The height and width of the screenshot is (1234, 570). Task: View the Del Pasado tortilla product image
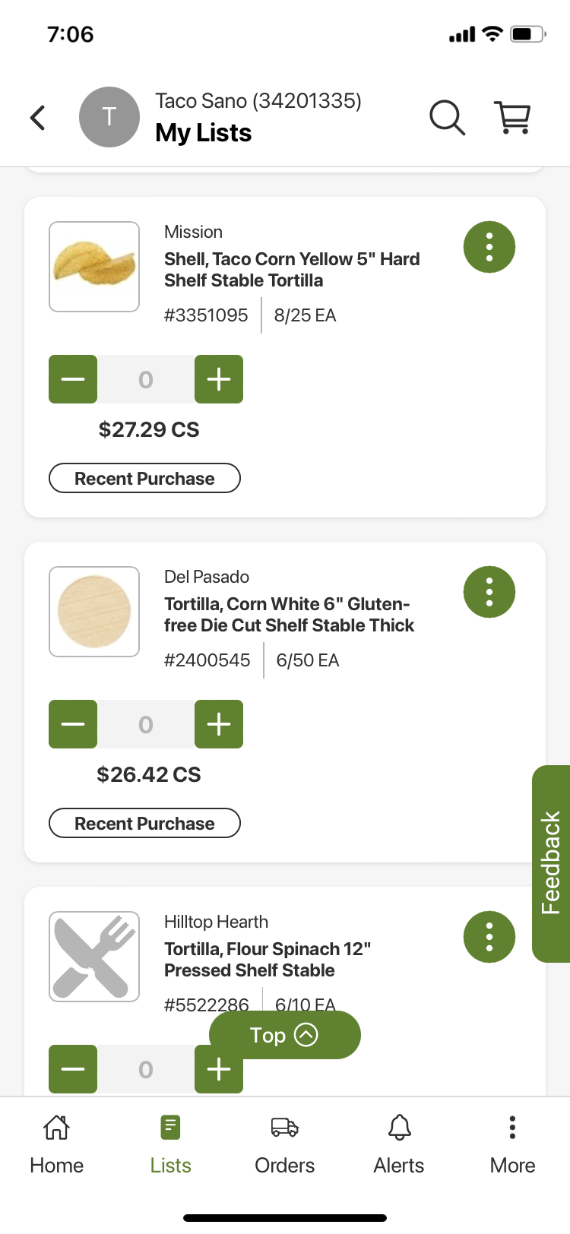(x=94, y=612)
